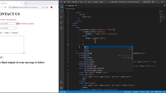Viewport: 166px width, 93px height.
Task: Open the Accounts menu icon
Action: coord(61,82)
